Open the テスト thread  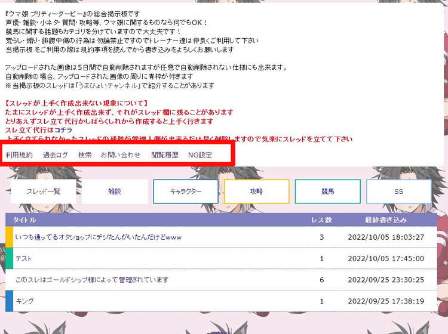coord(23,259)
